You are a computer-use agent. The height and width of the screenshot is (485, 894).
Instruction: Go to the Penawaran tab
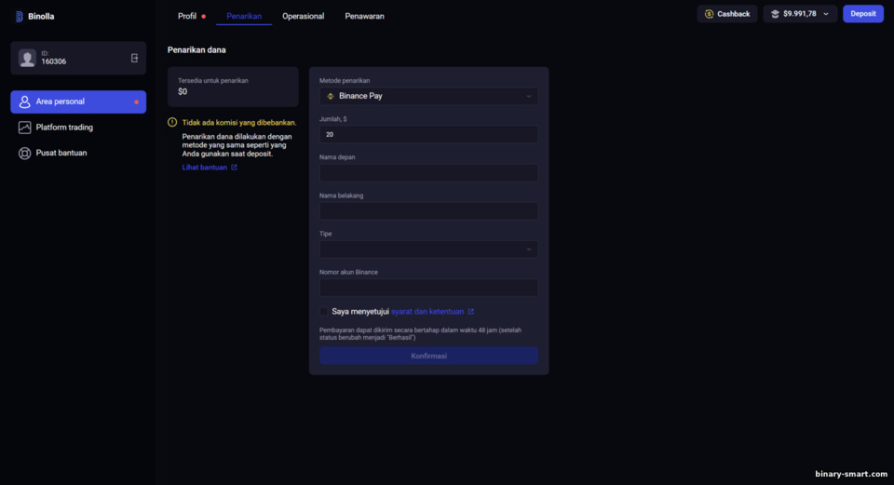[x=364, y=17]
